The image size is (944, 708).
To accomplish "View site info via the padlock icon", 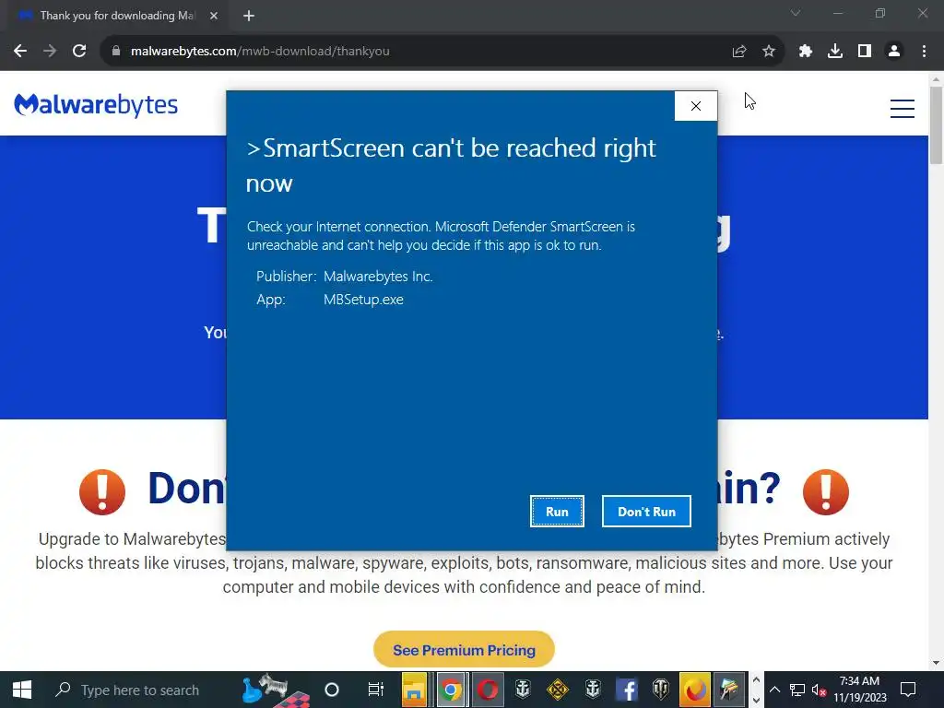I will tap(116, 52).
